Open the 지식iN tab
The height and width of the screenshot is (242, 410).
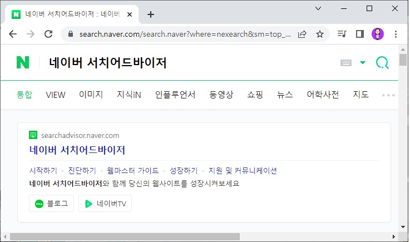[x=129, y=95]
